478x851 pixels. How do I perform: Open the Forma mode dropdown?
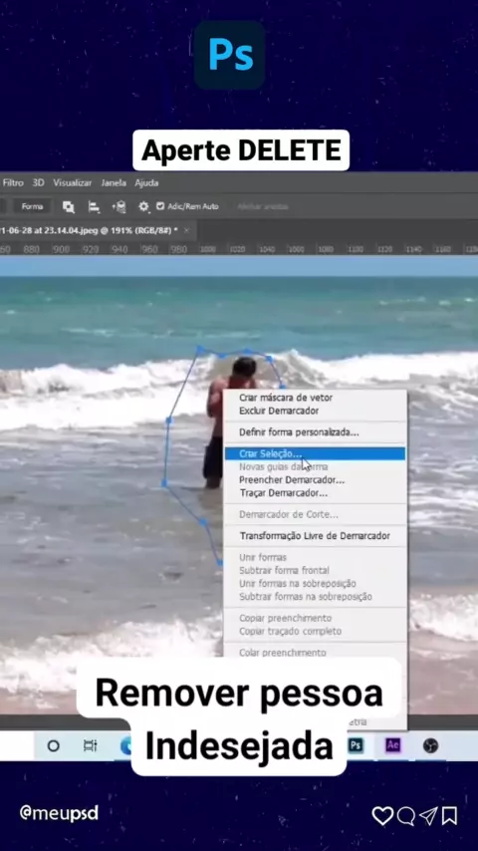32,207
